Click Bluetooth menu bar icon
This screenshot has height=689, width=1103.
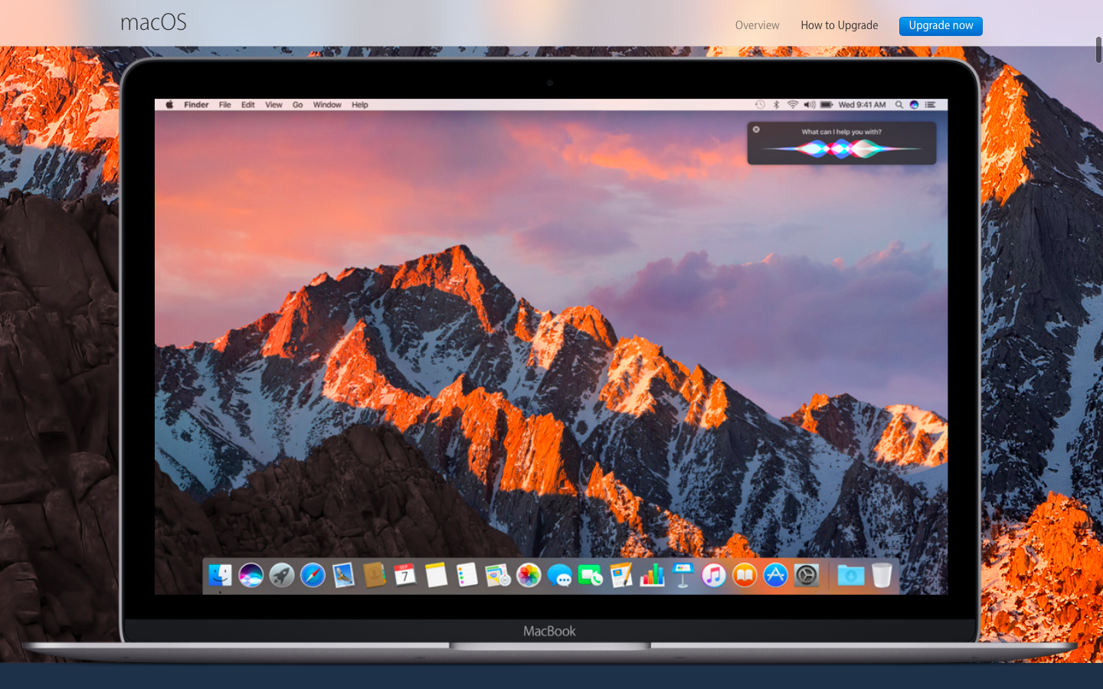point(776,105)
